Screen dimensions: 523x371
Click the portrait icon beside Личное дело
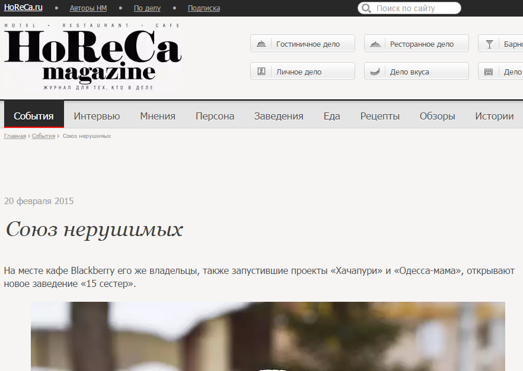(261, 72)
